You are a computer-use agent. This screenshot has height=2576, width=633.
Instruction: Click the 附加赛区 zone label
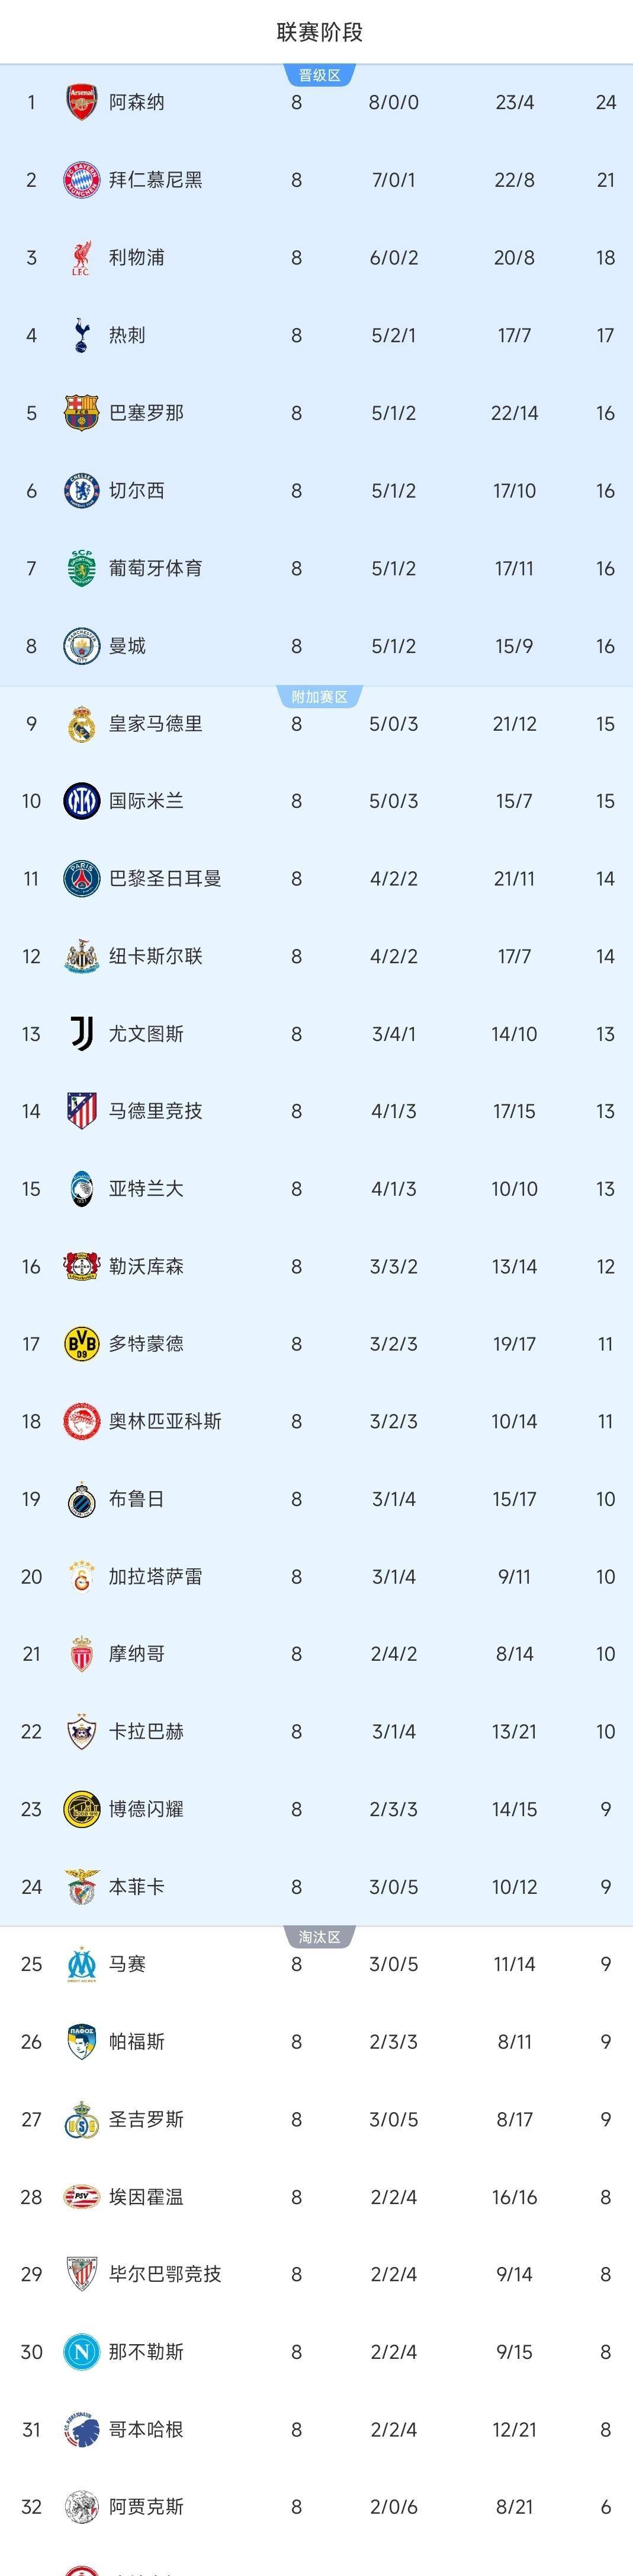[320, 697]
